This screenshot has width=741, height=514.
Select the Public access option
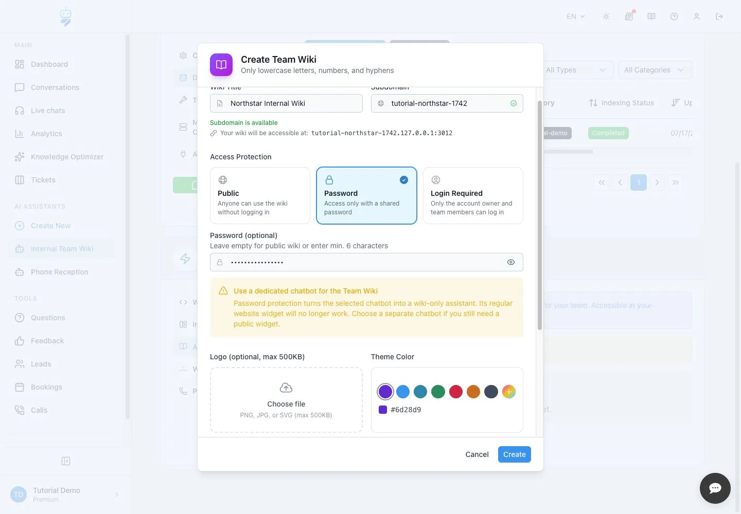(260, 195)
